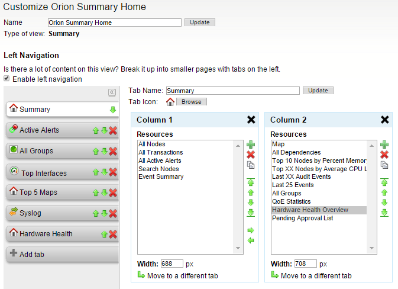Delete Column 1 with X button

(x=251, y=120)
